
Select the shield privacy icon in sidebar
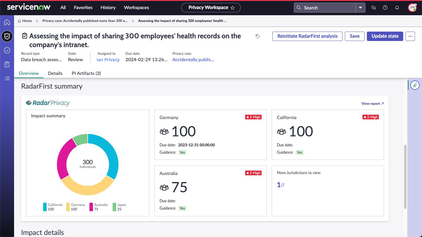[7, 36]
